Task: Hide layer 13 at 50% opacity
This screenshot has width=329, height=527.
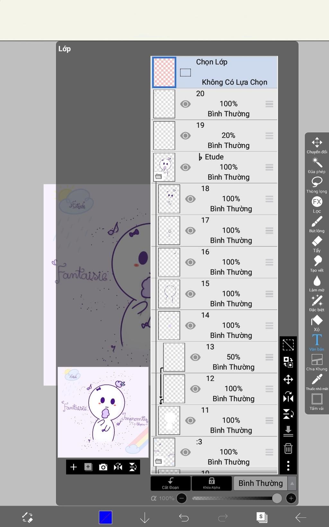Action: pyautogui.click(x=195, y=357)
